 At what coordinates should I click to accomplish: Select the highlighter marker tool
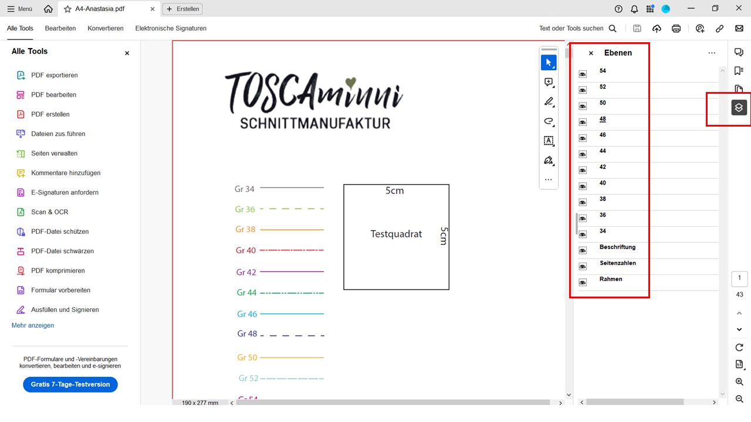[x=549, y=102]
